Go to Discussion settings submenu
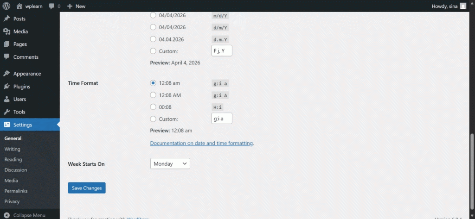 16,170
